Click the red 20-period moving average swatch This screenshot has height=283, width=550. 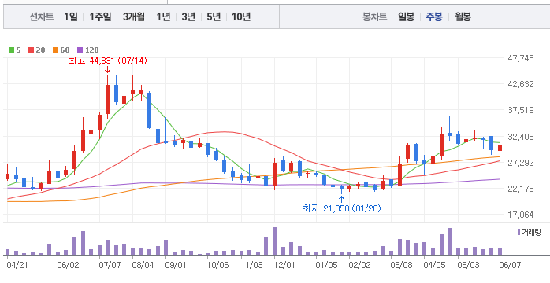(x=32, y=50)
